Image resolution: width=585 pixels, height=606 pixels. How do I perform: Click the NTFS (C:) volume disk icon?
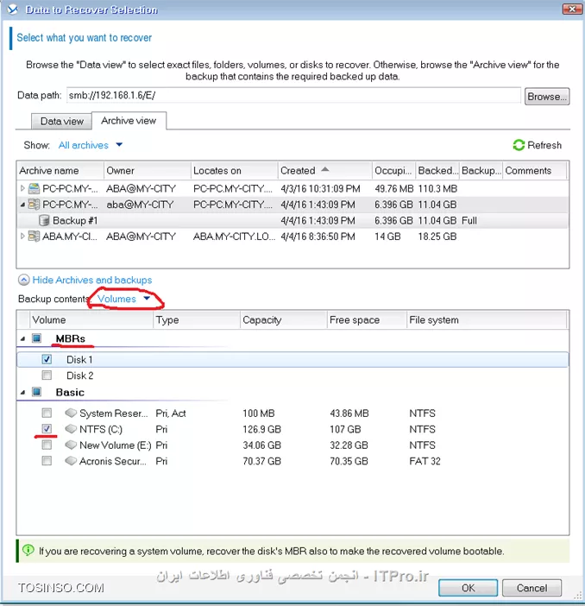click(71, 429)
